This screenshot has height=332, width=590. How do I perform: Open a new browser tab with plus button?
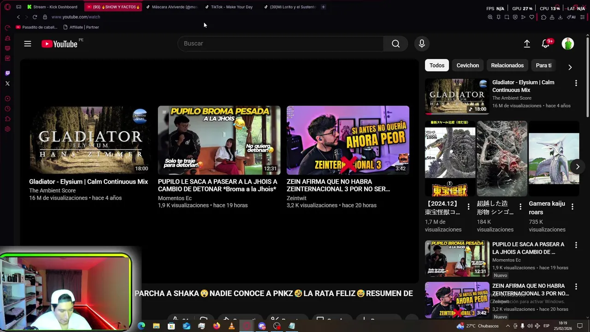(x=323, y=7)
